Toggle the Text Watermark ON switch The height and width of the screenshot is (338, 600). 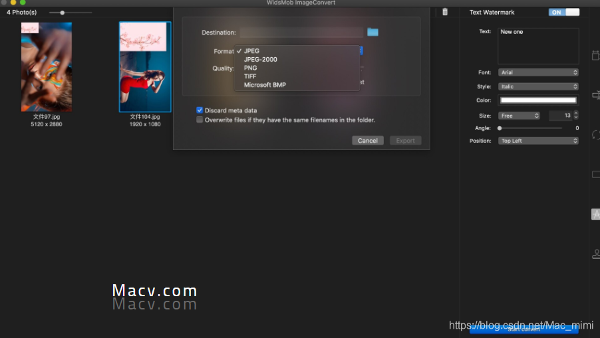(564, 12)
